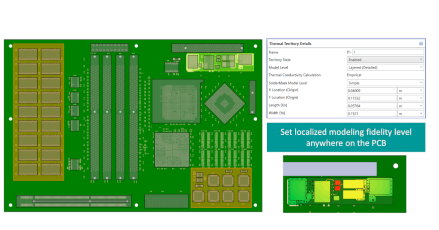Click the help icon in Thermal Territory Details
This screenshot has height=230, width=439.
421,44
